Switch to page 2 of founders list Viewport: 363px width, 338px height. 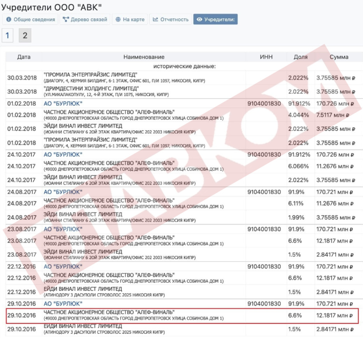point(25,36)
